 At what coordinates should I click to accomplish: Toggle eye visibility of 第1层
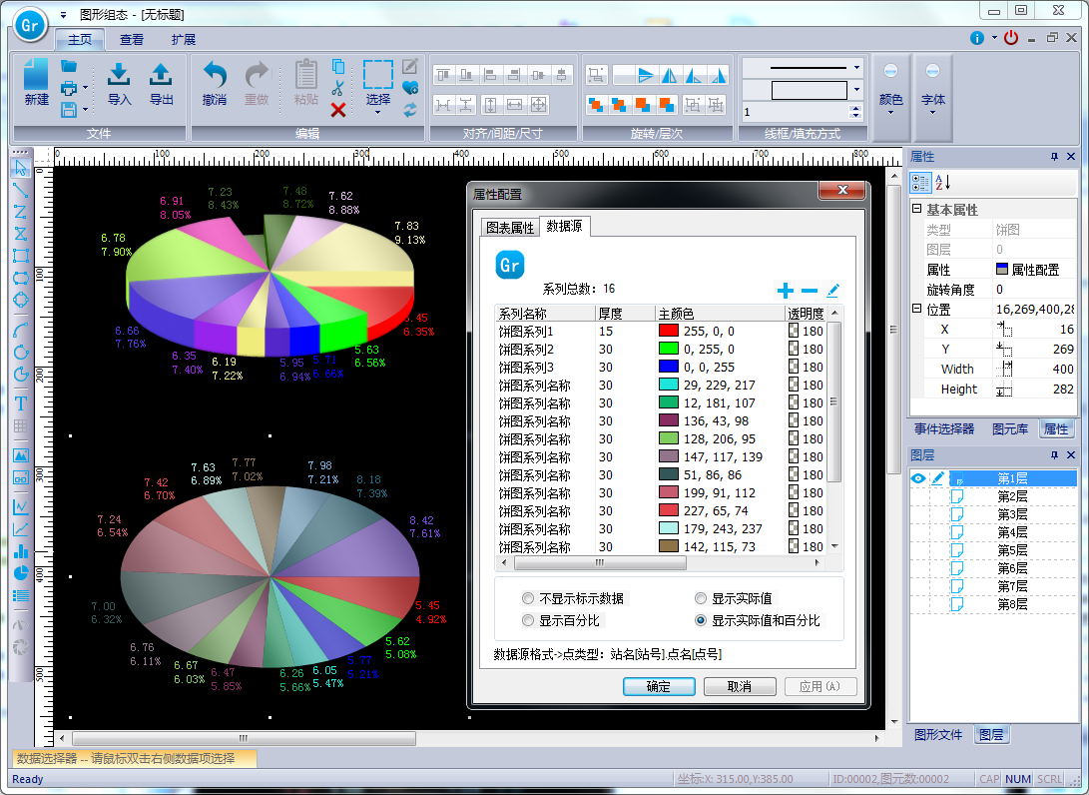tap(918, 478)
